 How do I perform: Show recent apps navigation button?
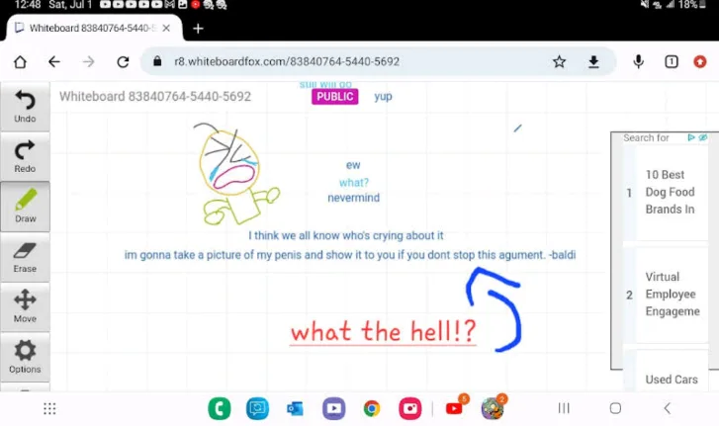(564, 408)
